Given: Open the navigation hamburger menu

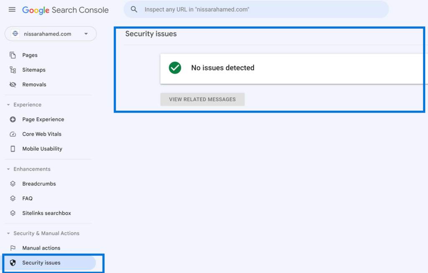Looking at the screenshot, I should [12, 9].
